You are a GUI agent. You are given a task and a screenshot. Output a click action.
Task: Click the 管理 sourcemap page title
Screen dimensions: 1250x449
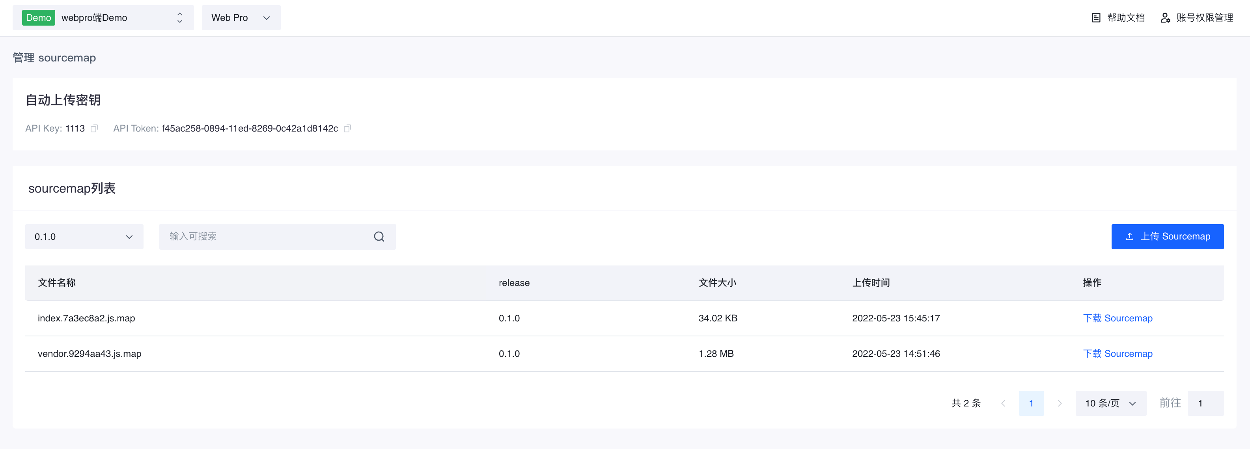point(54,58)
